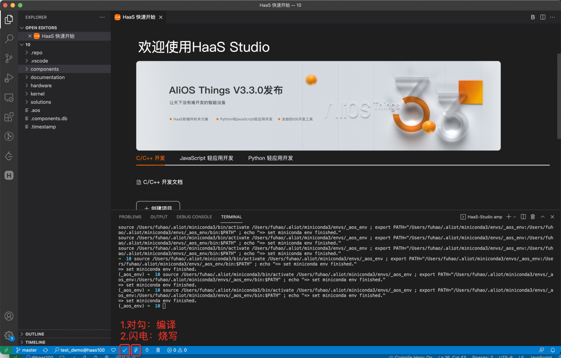This screenshot has height=358, width=561.
Task: Open the Run and Debug view
Action: [x=9, y=78]
